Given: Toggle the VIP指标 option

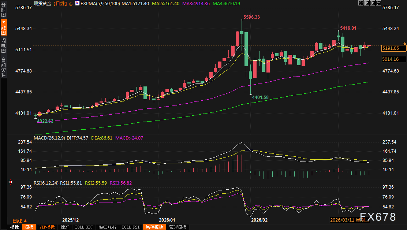Looking at the screenshot, I should coord(47,227).
